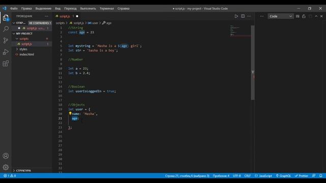Open the Вид menu
326x183 pixels.
[x=58, y=9]
